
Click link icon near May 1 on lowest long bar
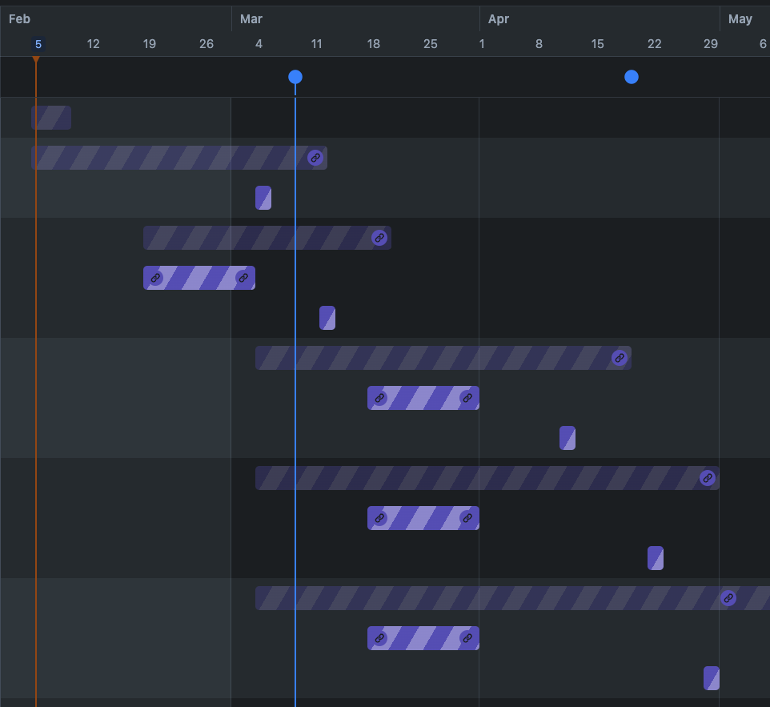728,598
